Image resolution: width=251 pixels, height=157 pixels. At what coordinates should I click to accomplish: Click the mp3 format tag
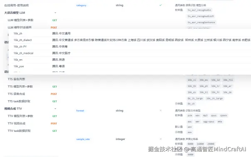coord(205,115)
